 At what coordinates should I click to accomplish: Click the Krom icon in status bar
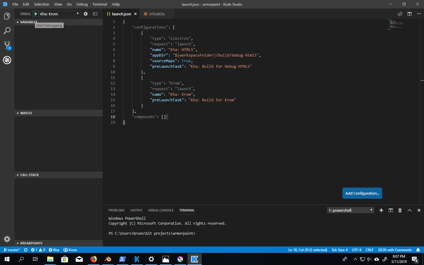(x=70, y=250)
